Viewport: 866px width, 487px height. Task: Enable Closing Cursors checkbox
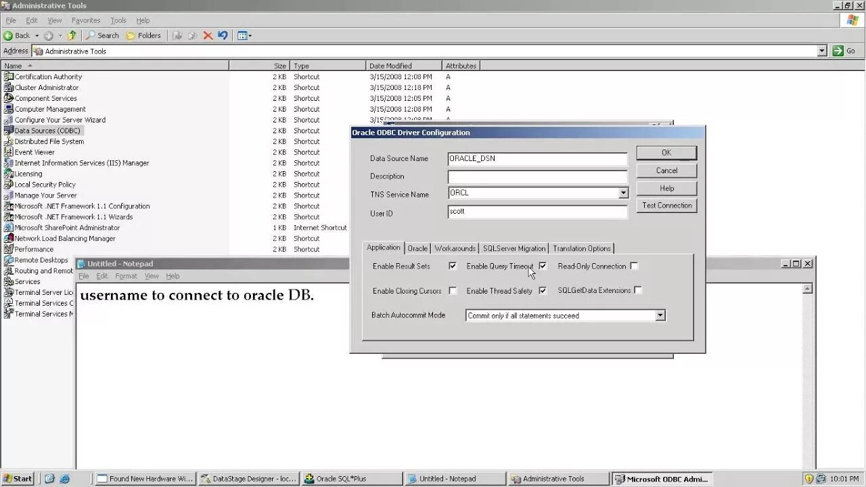[x=453, y=291]
